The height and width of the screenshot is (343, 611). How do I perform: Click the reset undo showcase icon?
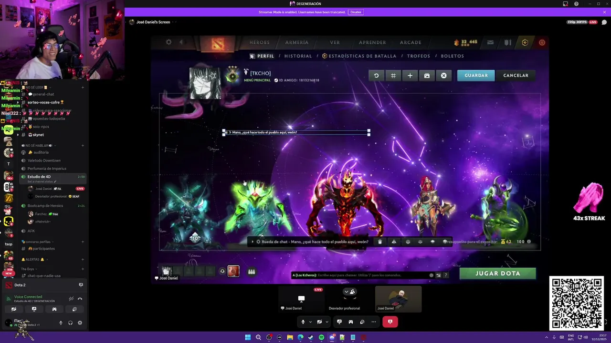coord(376,75)
